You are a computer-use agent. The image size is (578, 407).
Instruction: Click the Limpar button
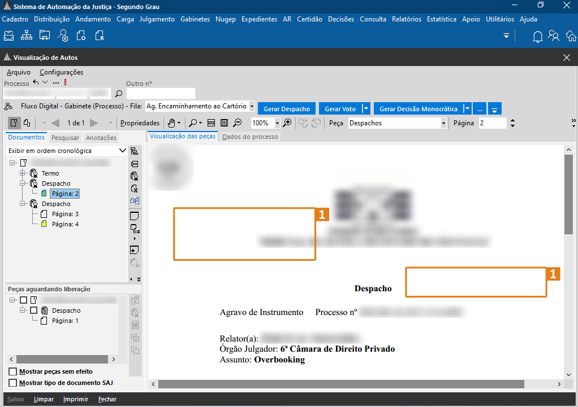coord(44,399)
